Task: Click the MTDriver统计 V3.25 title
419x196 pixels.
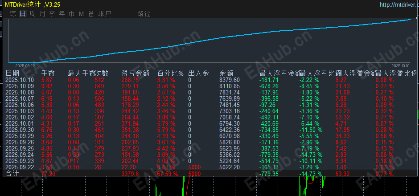Action: (33, 4)
